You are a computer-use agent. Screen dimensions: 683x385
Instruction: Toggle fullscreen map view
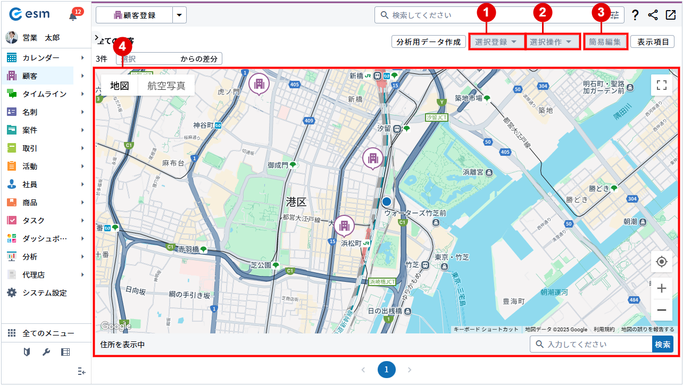(x=662, y=85)
